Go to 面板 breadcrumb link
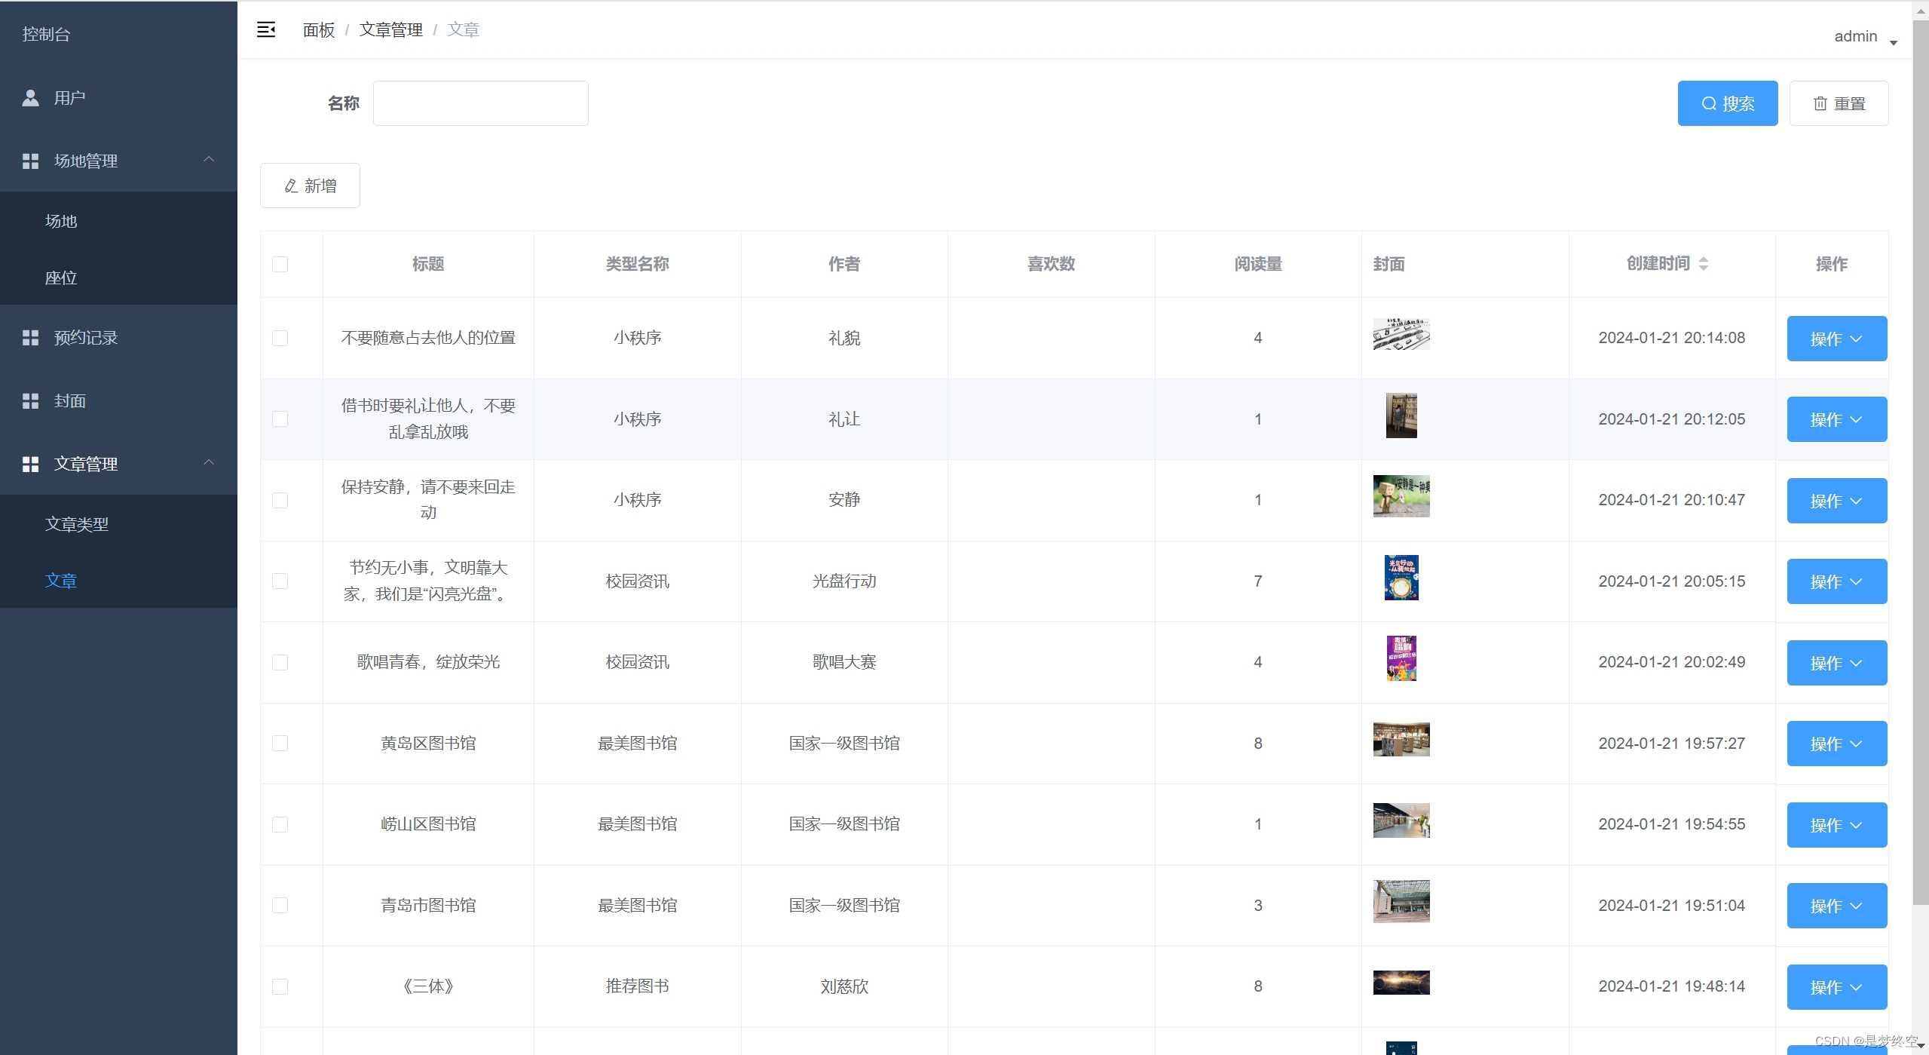 click(x=319, y=29)
